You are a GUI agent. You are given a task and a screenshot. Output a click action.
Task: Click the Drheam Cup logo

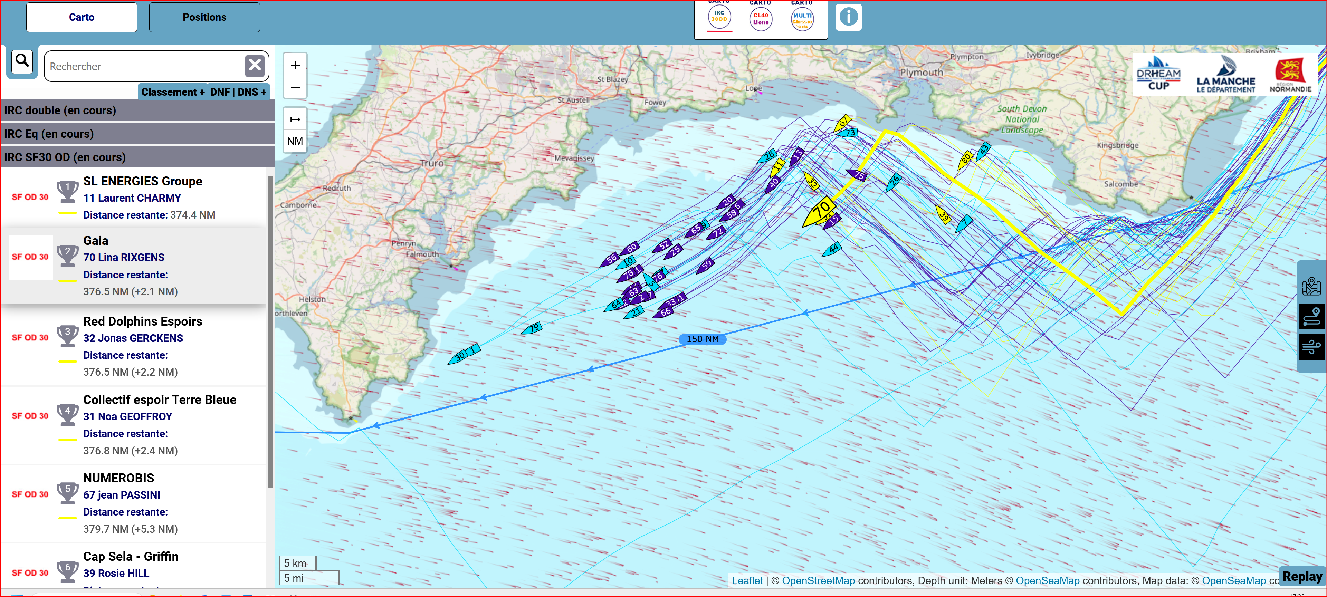pos(1158,74)
